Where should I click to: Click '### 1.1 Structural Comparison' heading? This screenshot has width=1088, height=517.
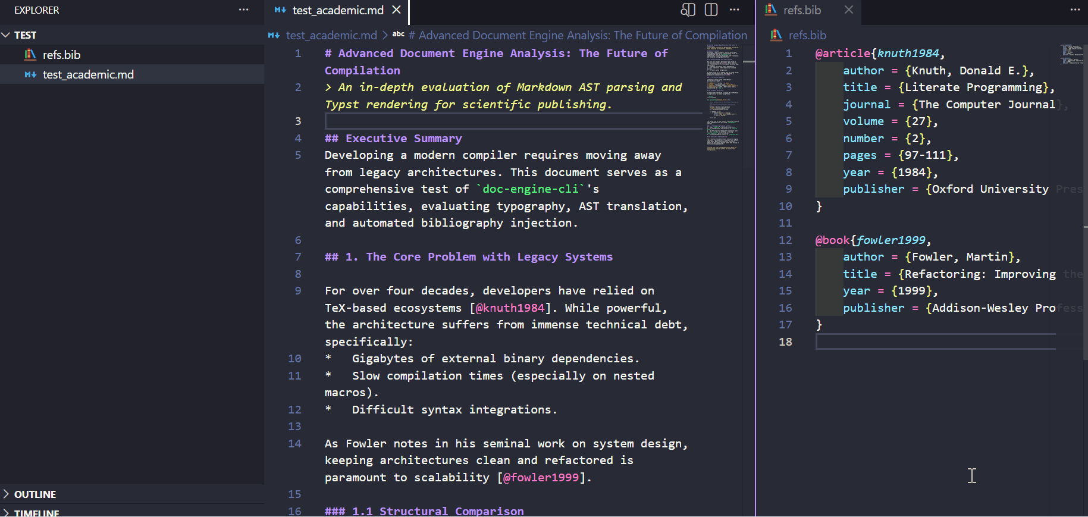(x=424, y=511)
